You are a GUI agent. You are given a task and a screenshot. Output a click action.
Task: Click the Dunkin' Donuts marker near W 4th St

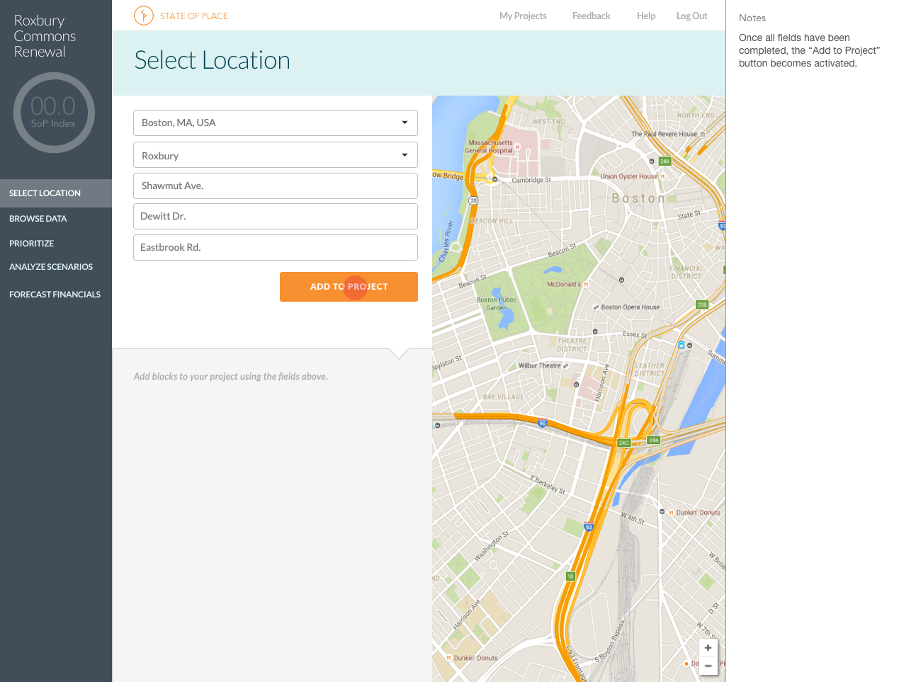click(x=671, y=512)
